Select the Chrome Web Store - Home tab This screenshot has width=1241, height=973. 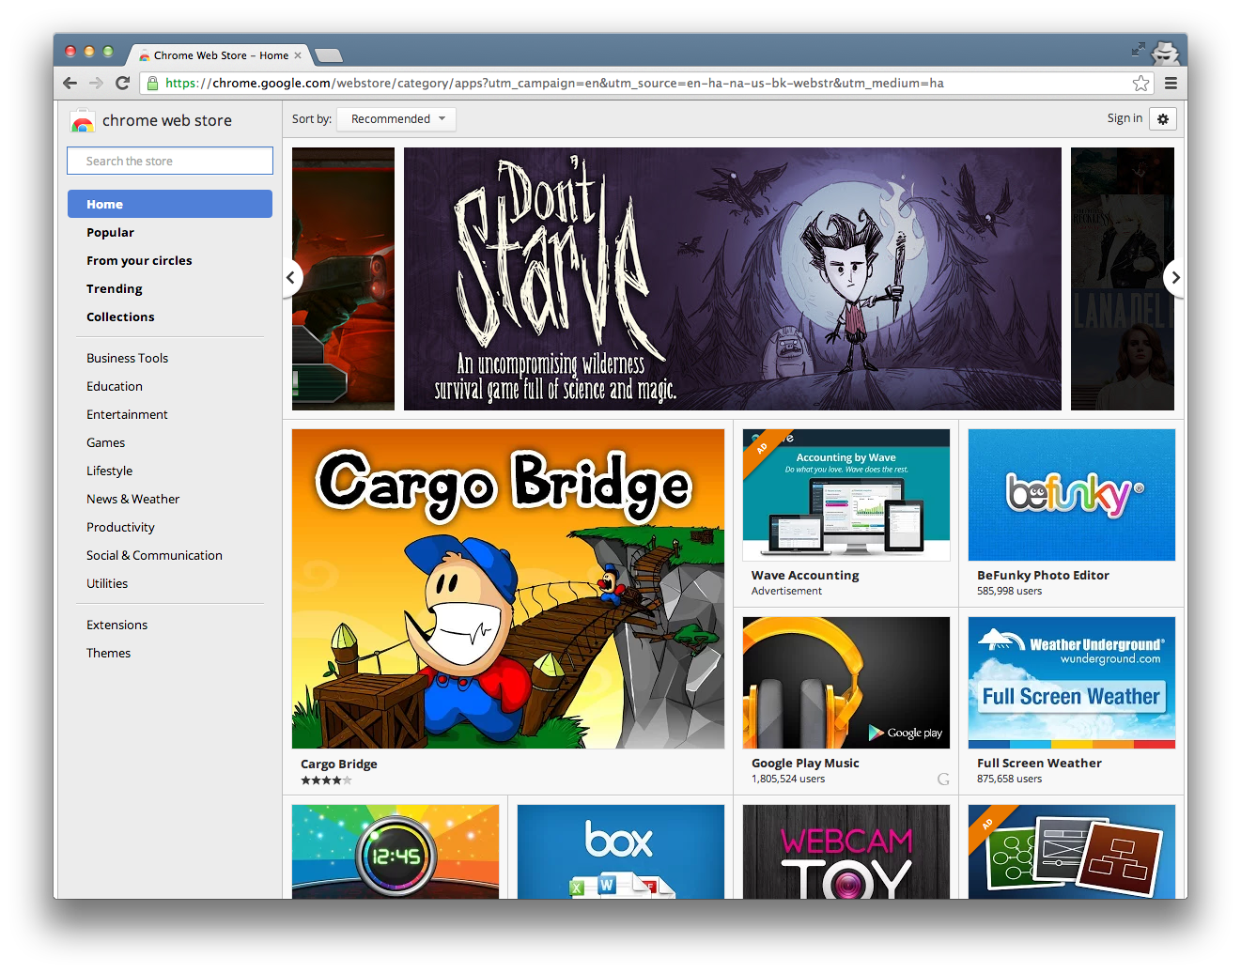(x=221, y=55)
